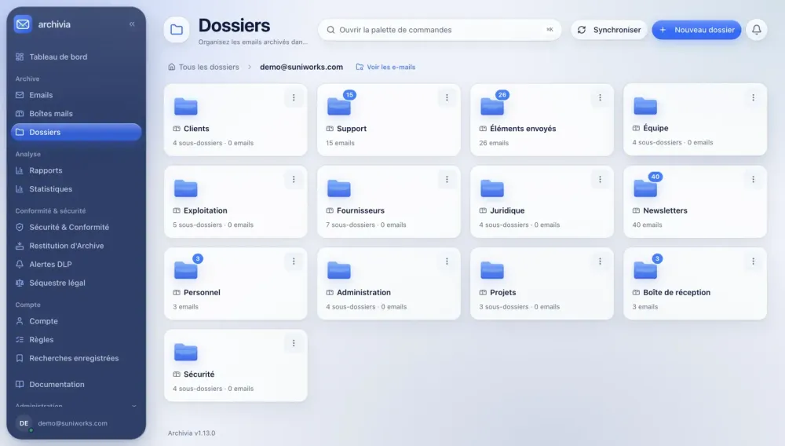Open options menu for Exploitation folder
785x446 pixels.
tap(294, 179)
